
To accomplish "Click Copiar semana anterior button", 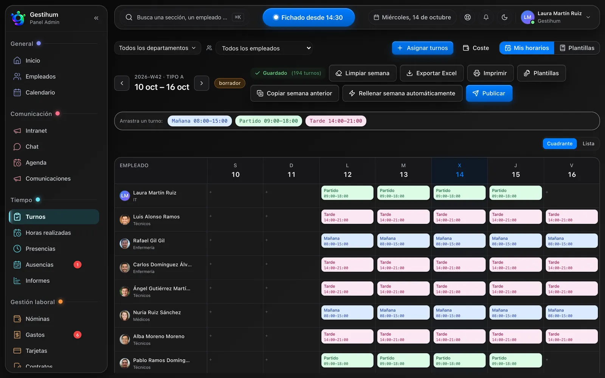I will click(x=295, y=93).
